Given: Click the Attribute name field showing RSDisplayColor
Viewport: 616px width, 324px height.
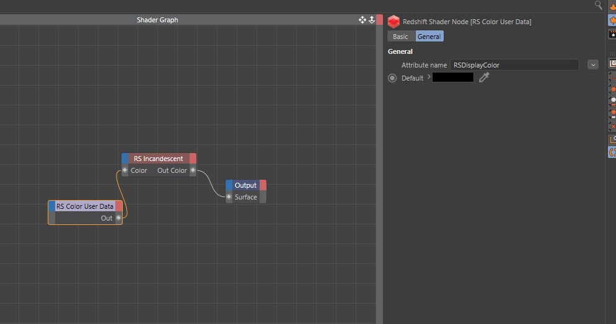Looking at the screenshot, I should tap(514, 65).
